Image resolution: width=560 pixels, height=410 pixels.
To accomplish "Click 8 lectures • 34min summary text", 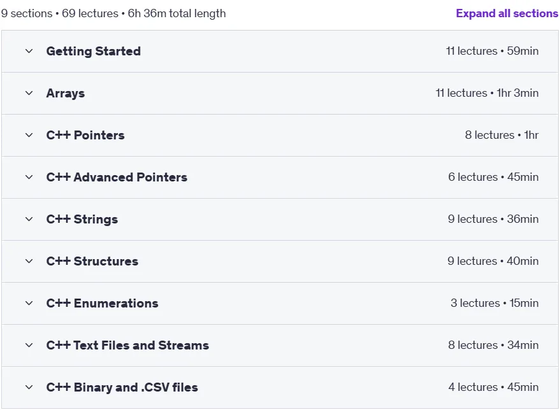I will pos(493,345).
